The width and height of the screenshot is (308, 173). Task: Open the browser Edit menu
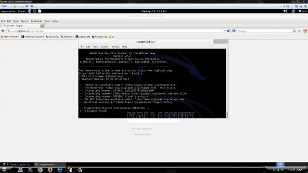pyautogui.click(x=9, y=21)
